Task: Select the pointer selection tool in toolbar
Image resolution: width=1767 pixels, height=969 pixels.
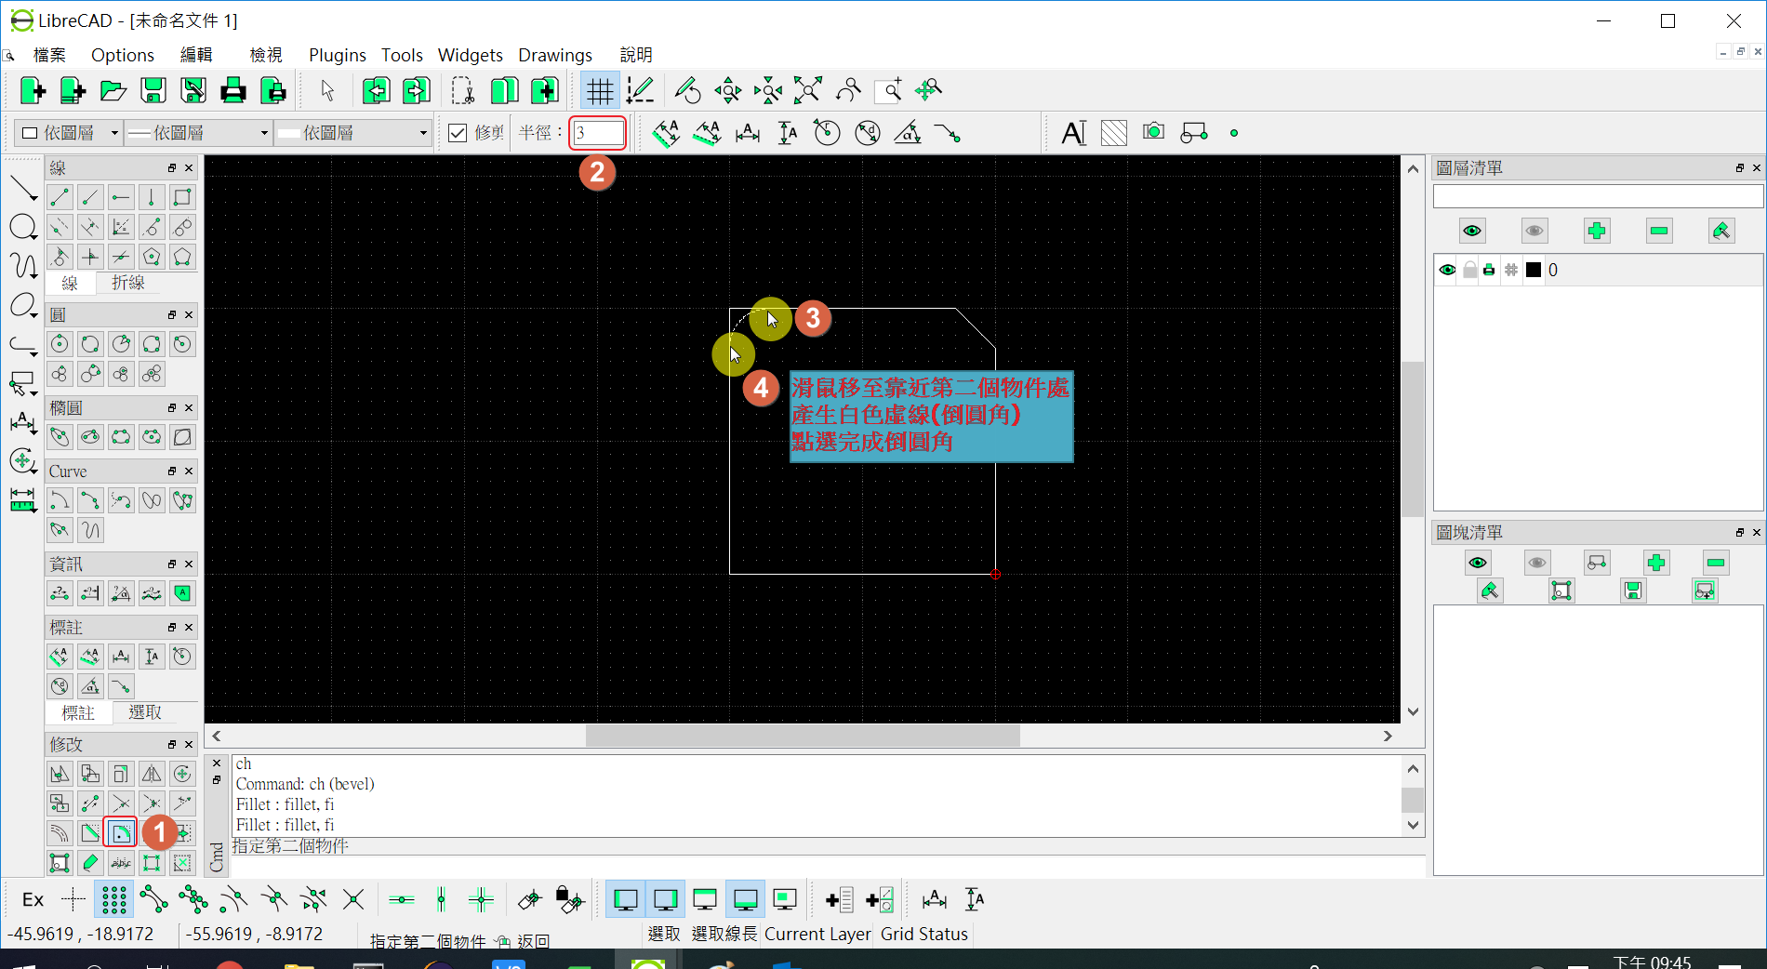Action: (x=327, y=90)
